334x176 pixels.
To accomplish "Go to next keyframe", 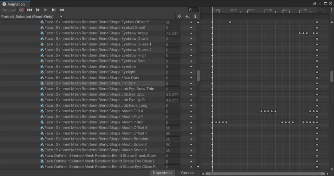I will tap(53, 10).
